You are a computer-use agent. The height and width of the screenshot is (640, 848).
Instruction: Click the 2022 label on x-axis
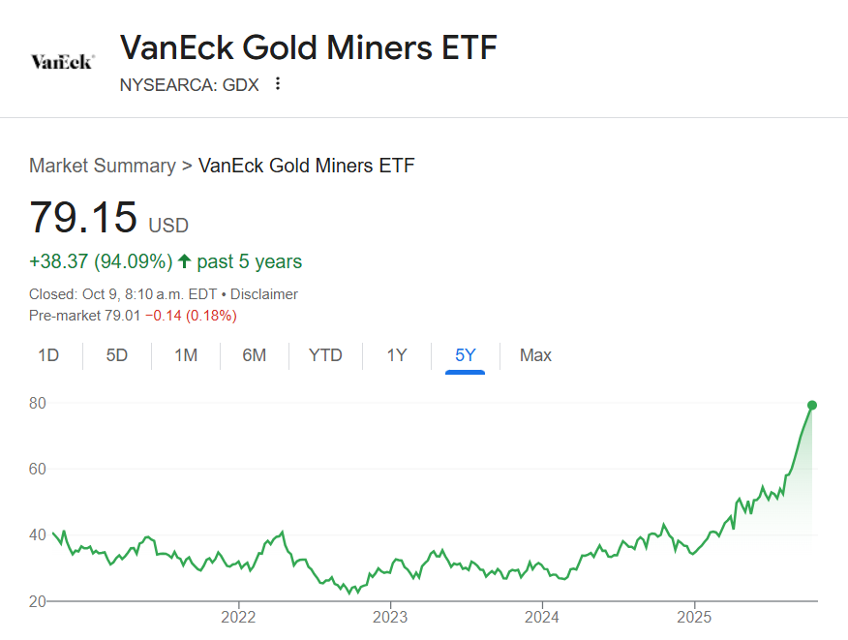[238, 617]
